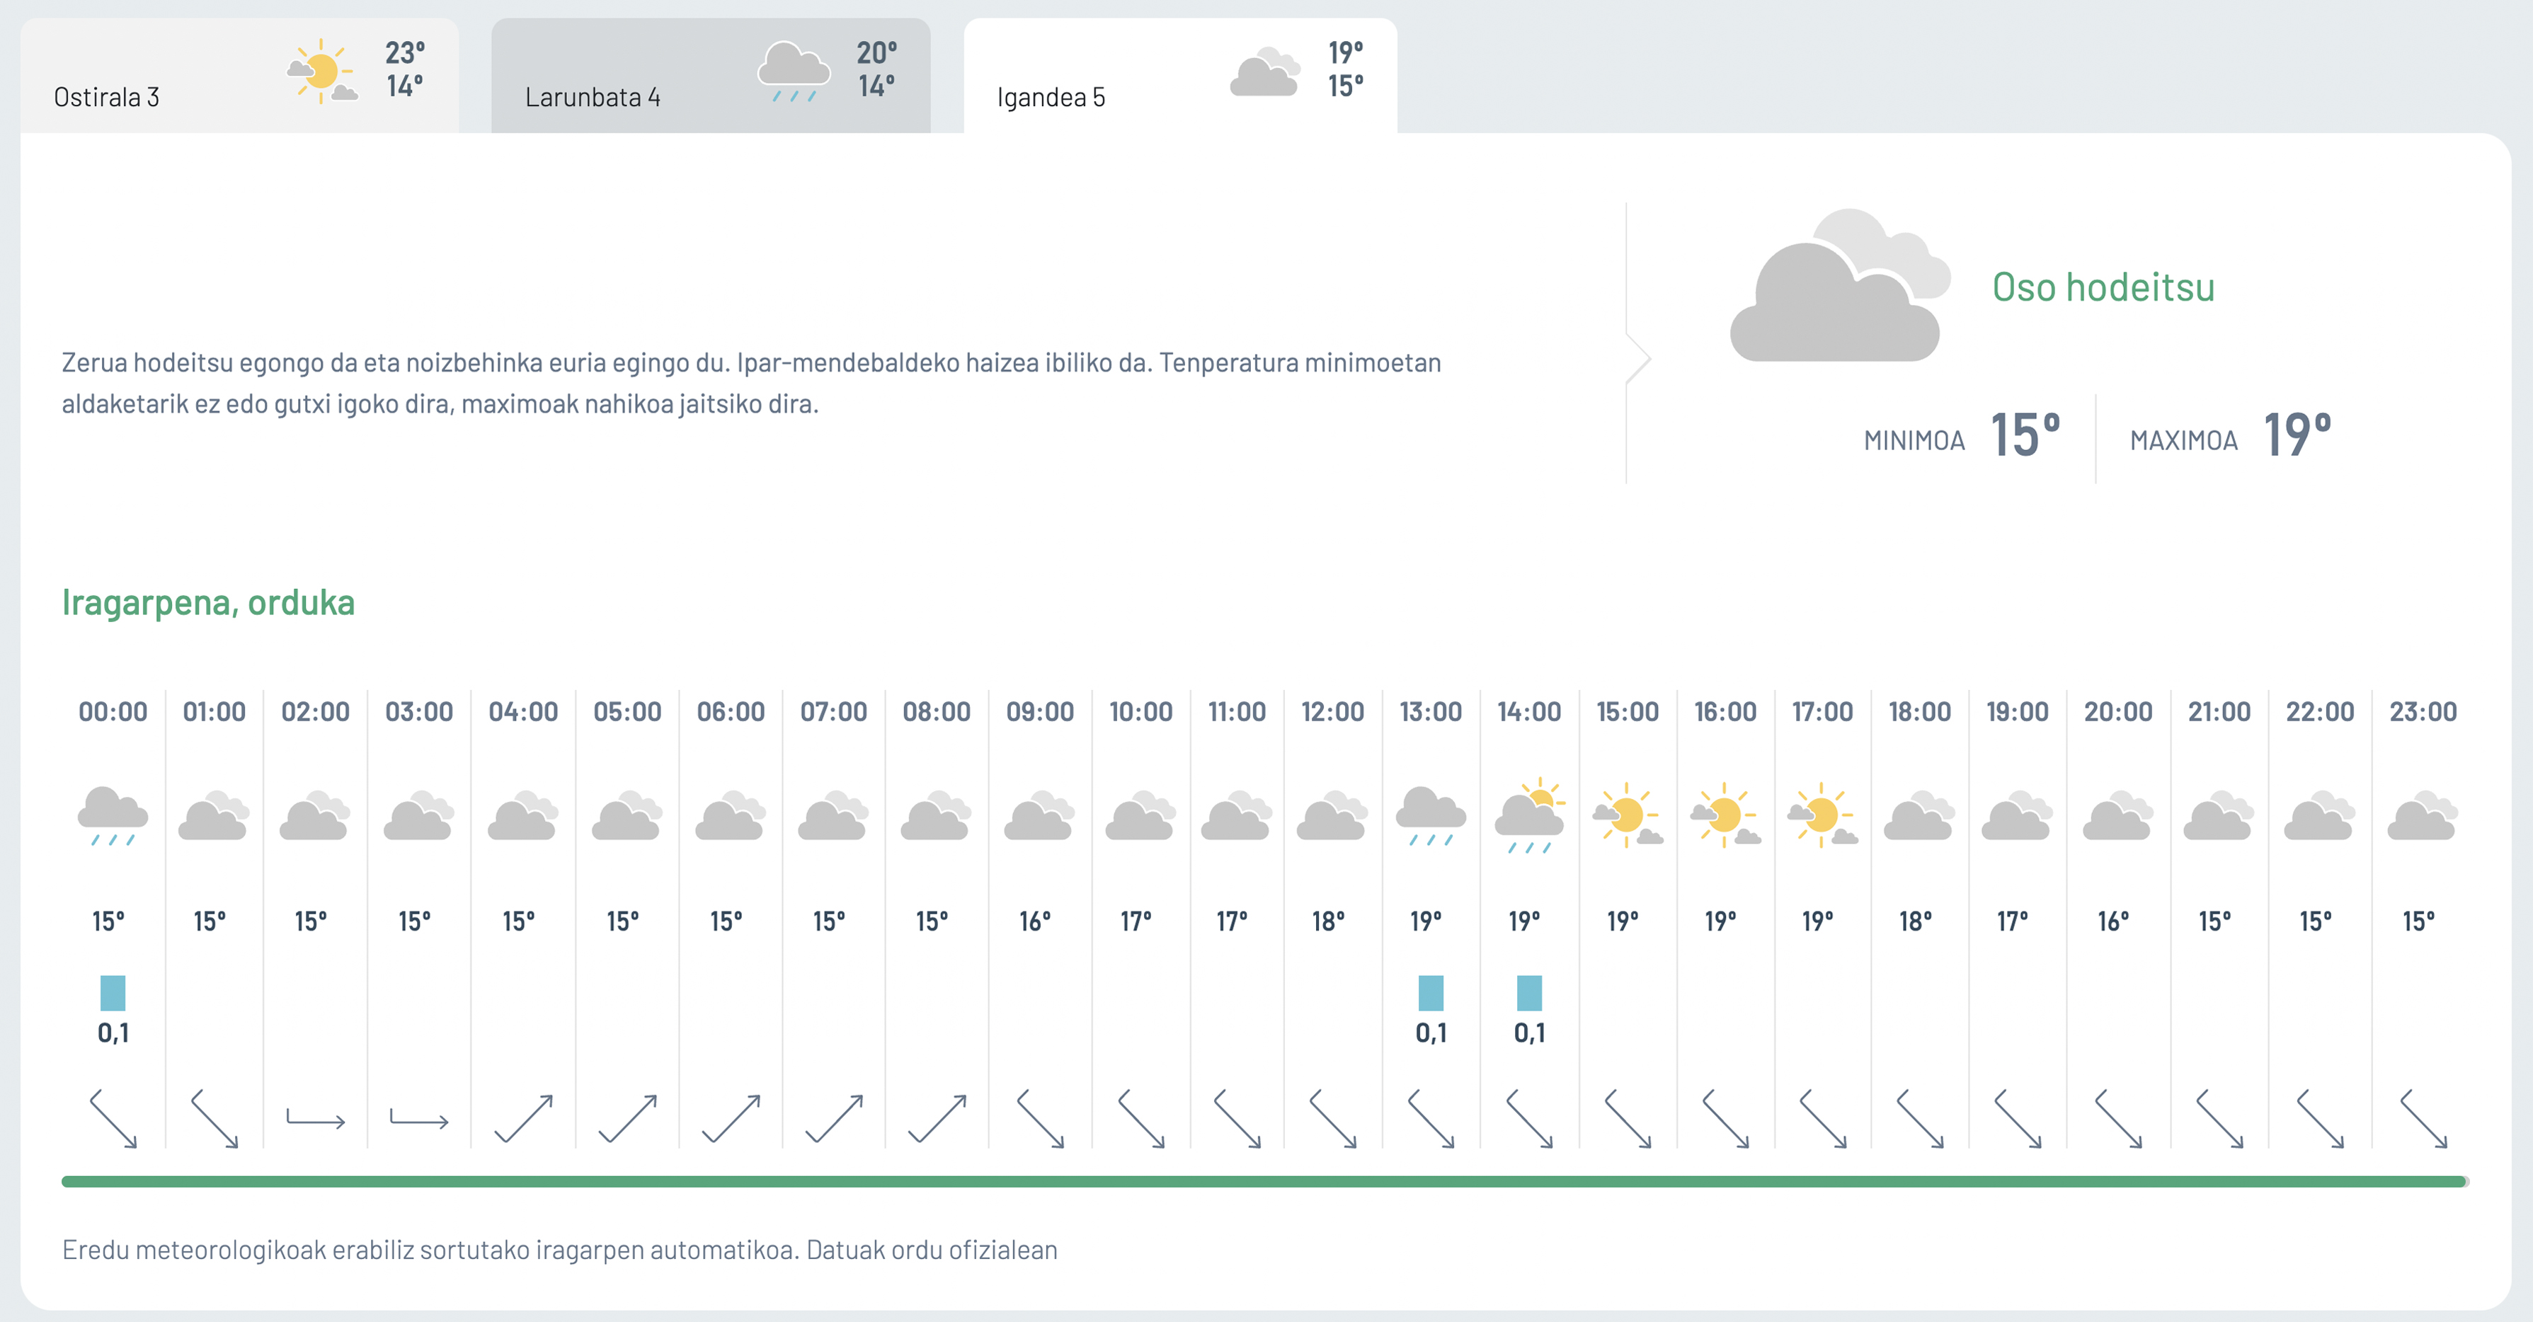Image resolution: width=2533 pixels, height=1322 pixels.
Task: Click the 'Iragarpena, orduka' heading
Action: tap(208, 602)
